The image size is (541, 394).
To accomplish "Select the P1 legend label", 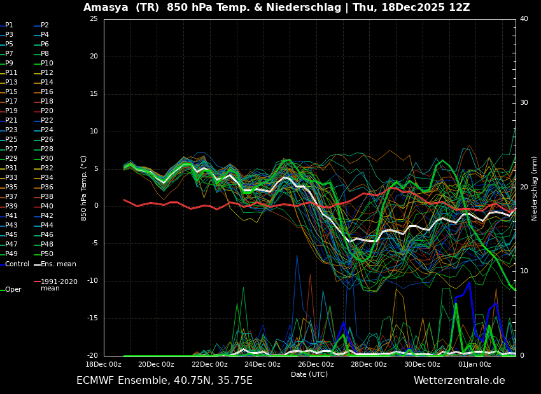I will tap(9, 25).
